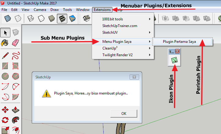
Task: Click the "Plugin Saya, Horee..." message text
Action: pos(91,93)
